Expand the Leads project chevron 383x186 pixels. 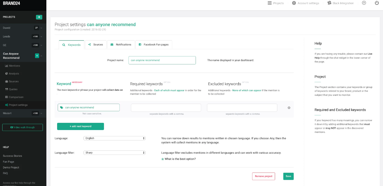[41, 36]
